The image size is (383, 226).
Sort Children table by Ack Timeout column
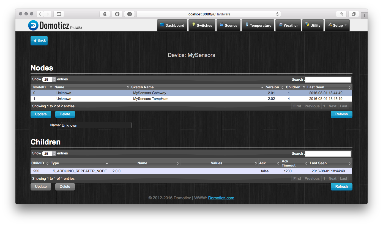(x=294, y=163)
